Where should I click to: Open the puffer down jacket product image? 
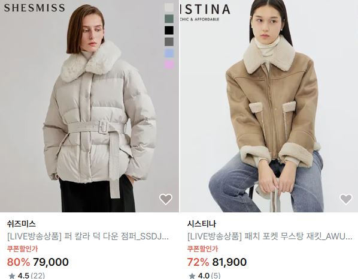coord(89,106)
